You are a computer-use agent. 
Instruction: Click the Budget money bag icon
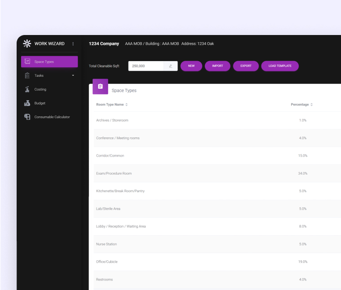point(27,103)
